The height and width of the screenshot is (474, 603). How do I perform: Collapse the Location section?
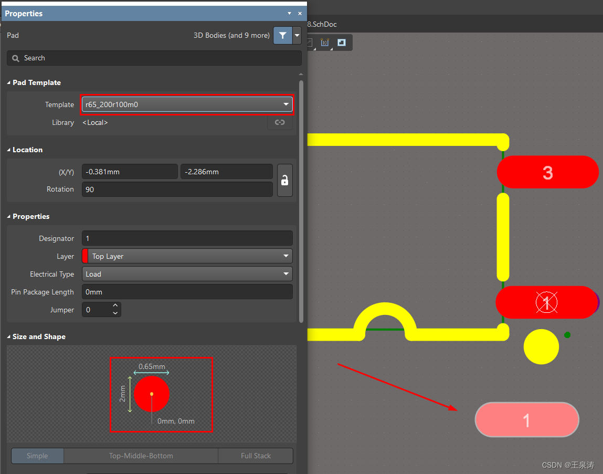pos(9,150)
